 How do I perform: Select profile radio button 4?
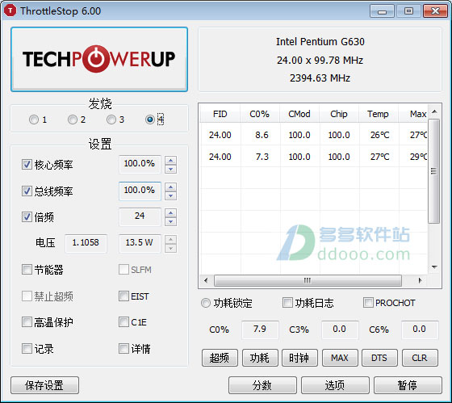coord(150,120)
